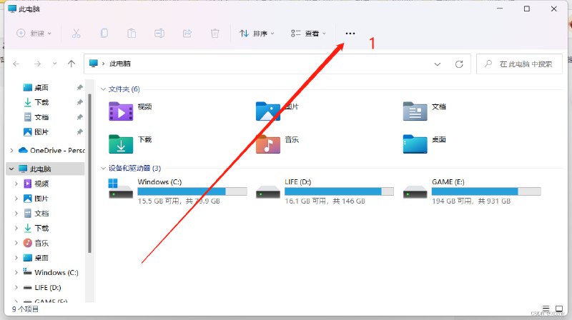The height and width of the screenshot is (320, 572).
Task: Click the Share icon in toolbar
Action: [187, 34]
